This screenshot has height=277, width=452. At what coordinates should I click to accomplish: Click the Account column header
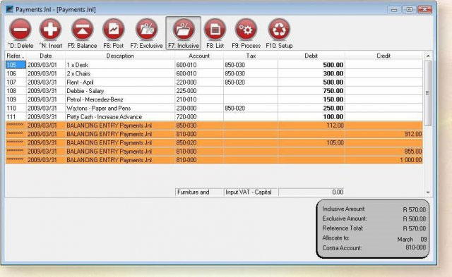coord(199,56)
